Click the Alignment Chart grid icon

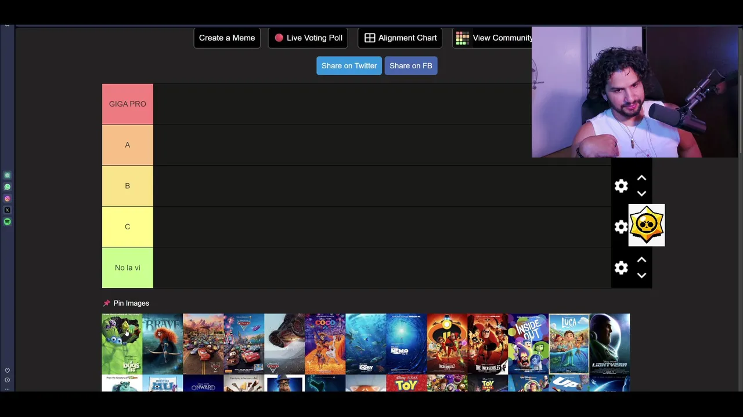[370, 38]
